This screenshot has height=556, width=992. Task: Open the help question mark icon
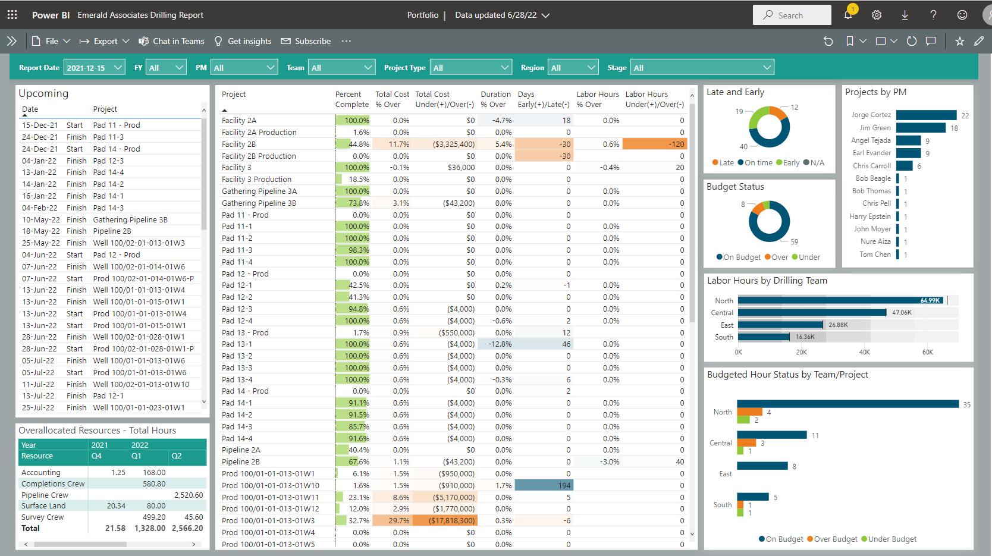pyautogui.click(x=933, y=15)
